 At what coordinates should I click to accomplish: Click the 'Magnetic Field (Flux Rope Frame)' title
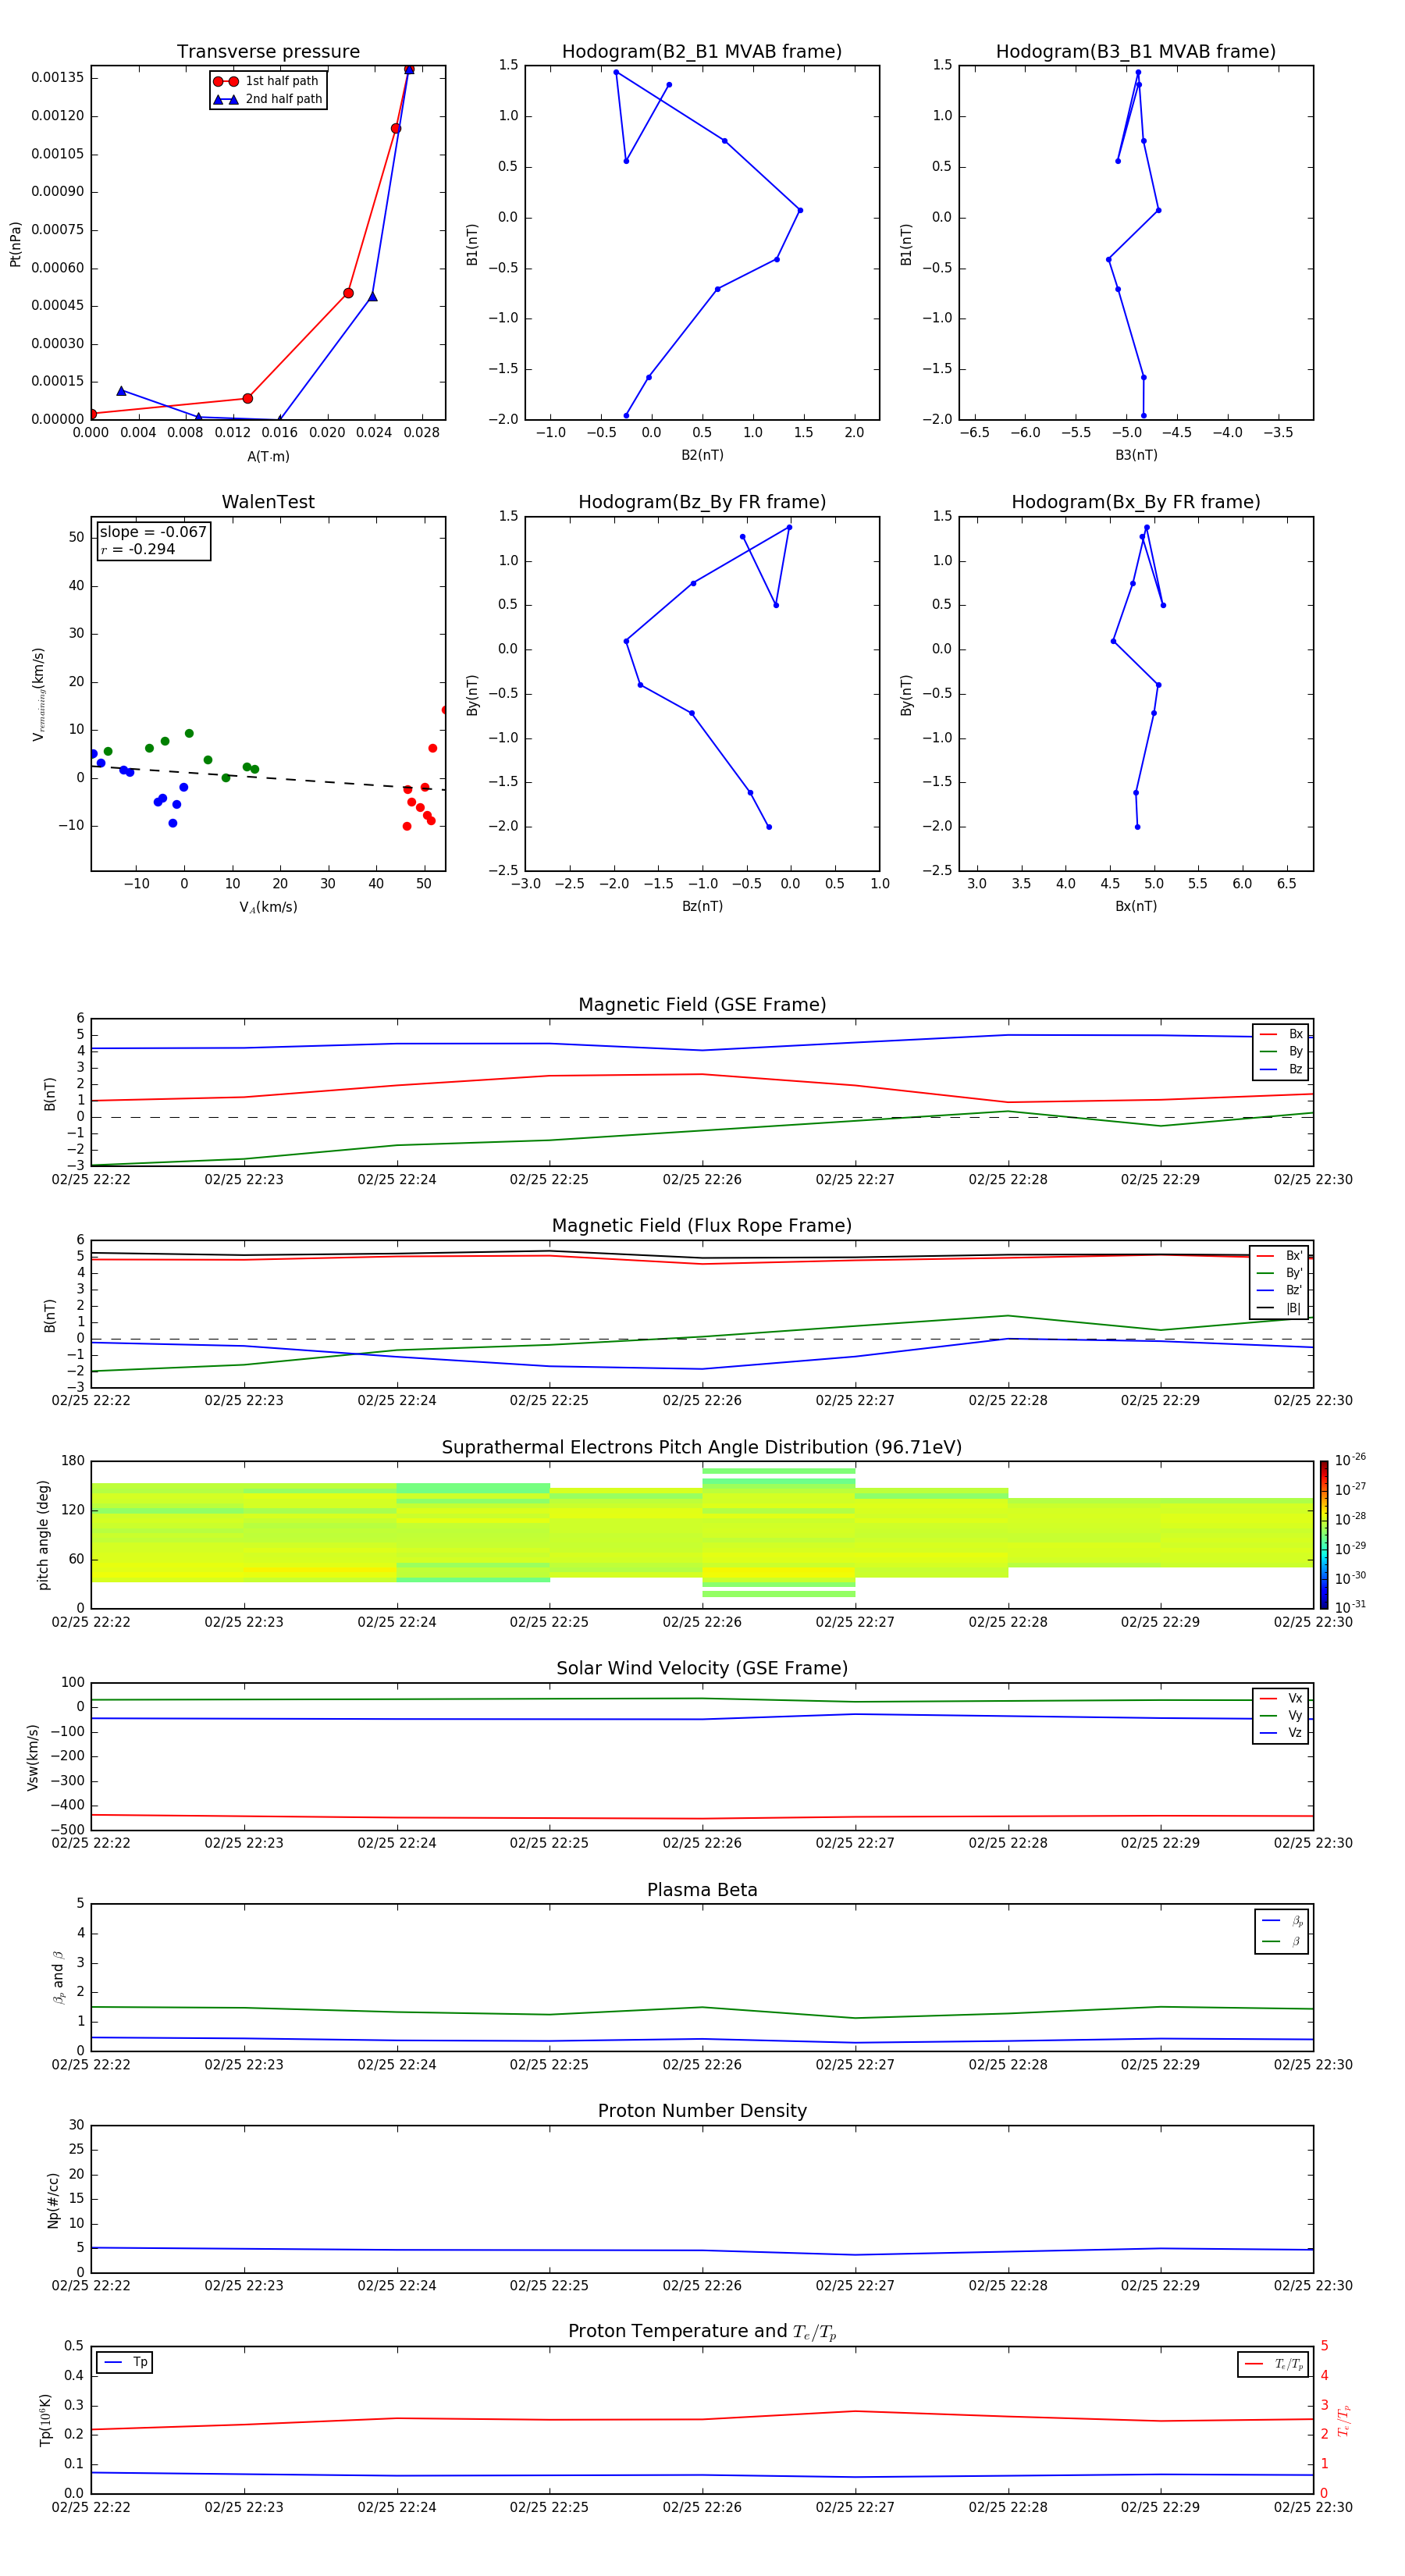(702, 1226)
